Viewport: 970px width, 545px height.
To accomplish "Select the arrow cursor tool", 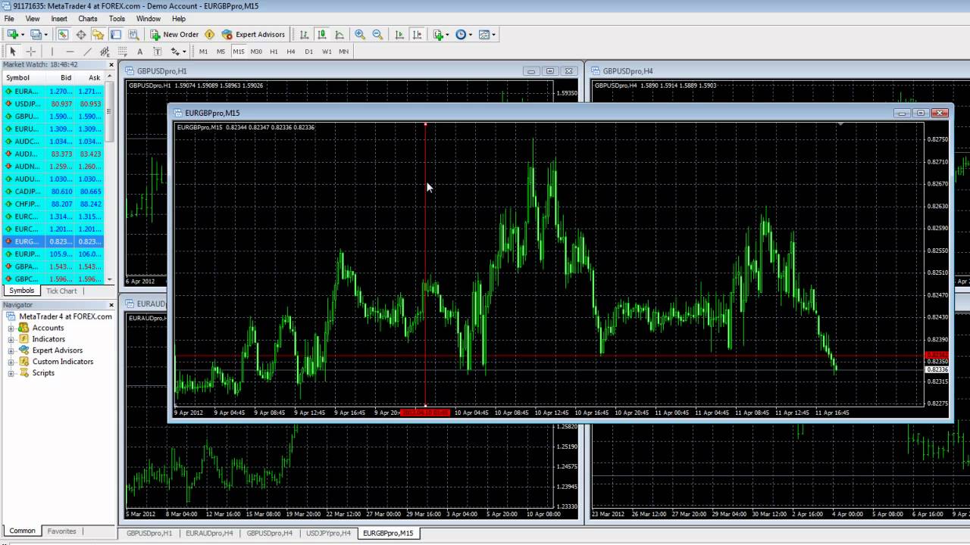I will [13, 51].
